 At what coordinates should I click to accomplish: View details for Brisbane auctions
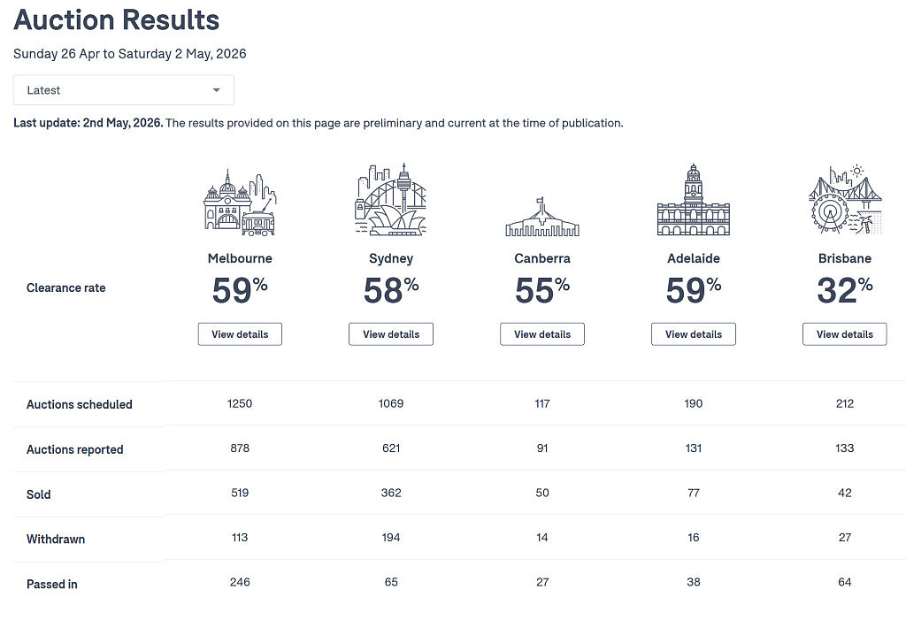click(845, 334)
